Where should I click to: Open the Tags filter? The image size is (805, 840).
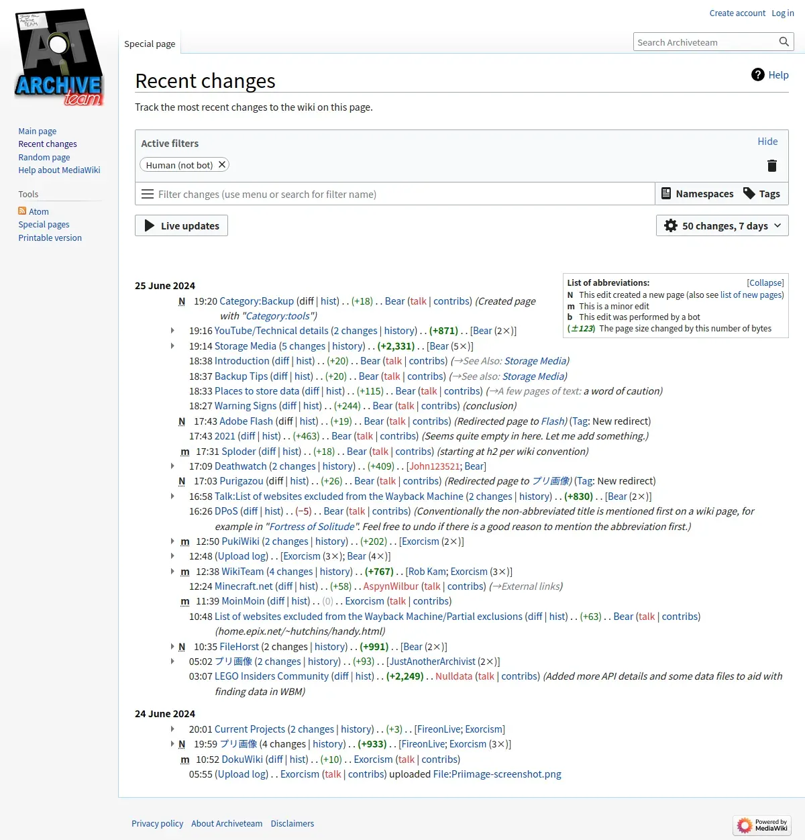[762, 194]
